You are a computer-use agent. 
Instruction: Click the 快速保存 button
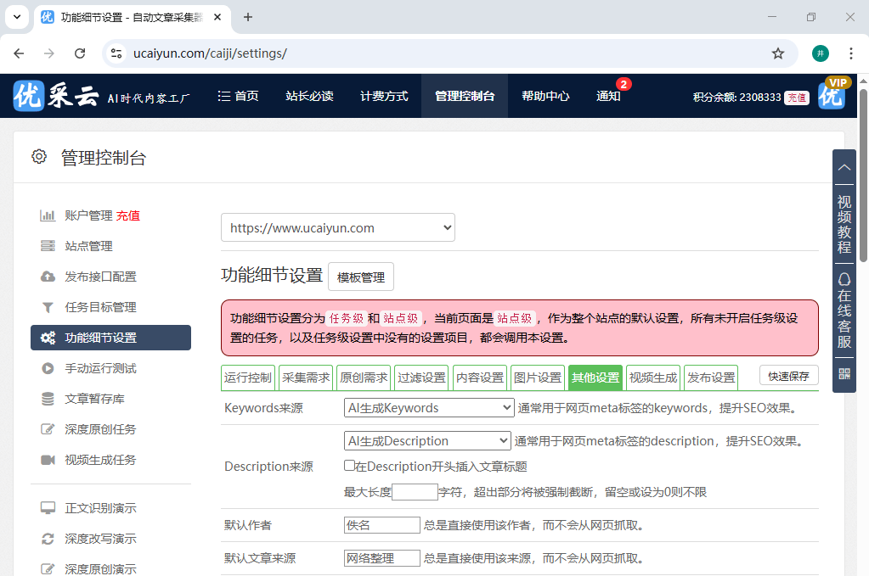(x=787, y=375)
